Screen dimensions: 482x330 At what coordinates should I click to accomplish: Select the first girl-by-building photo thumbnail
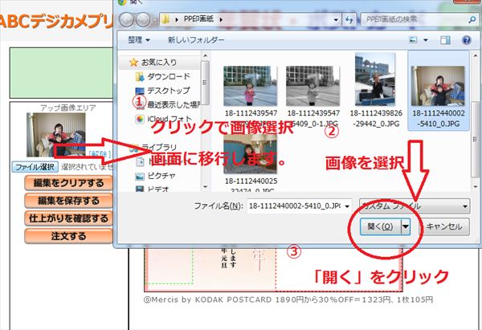[250, 86]
